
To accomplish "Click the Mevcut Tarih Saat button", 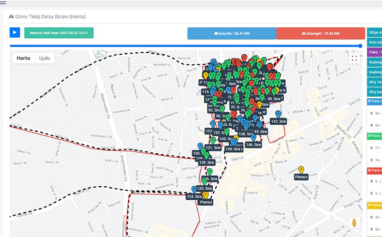I will click(59, 33).
